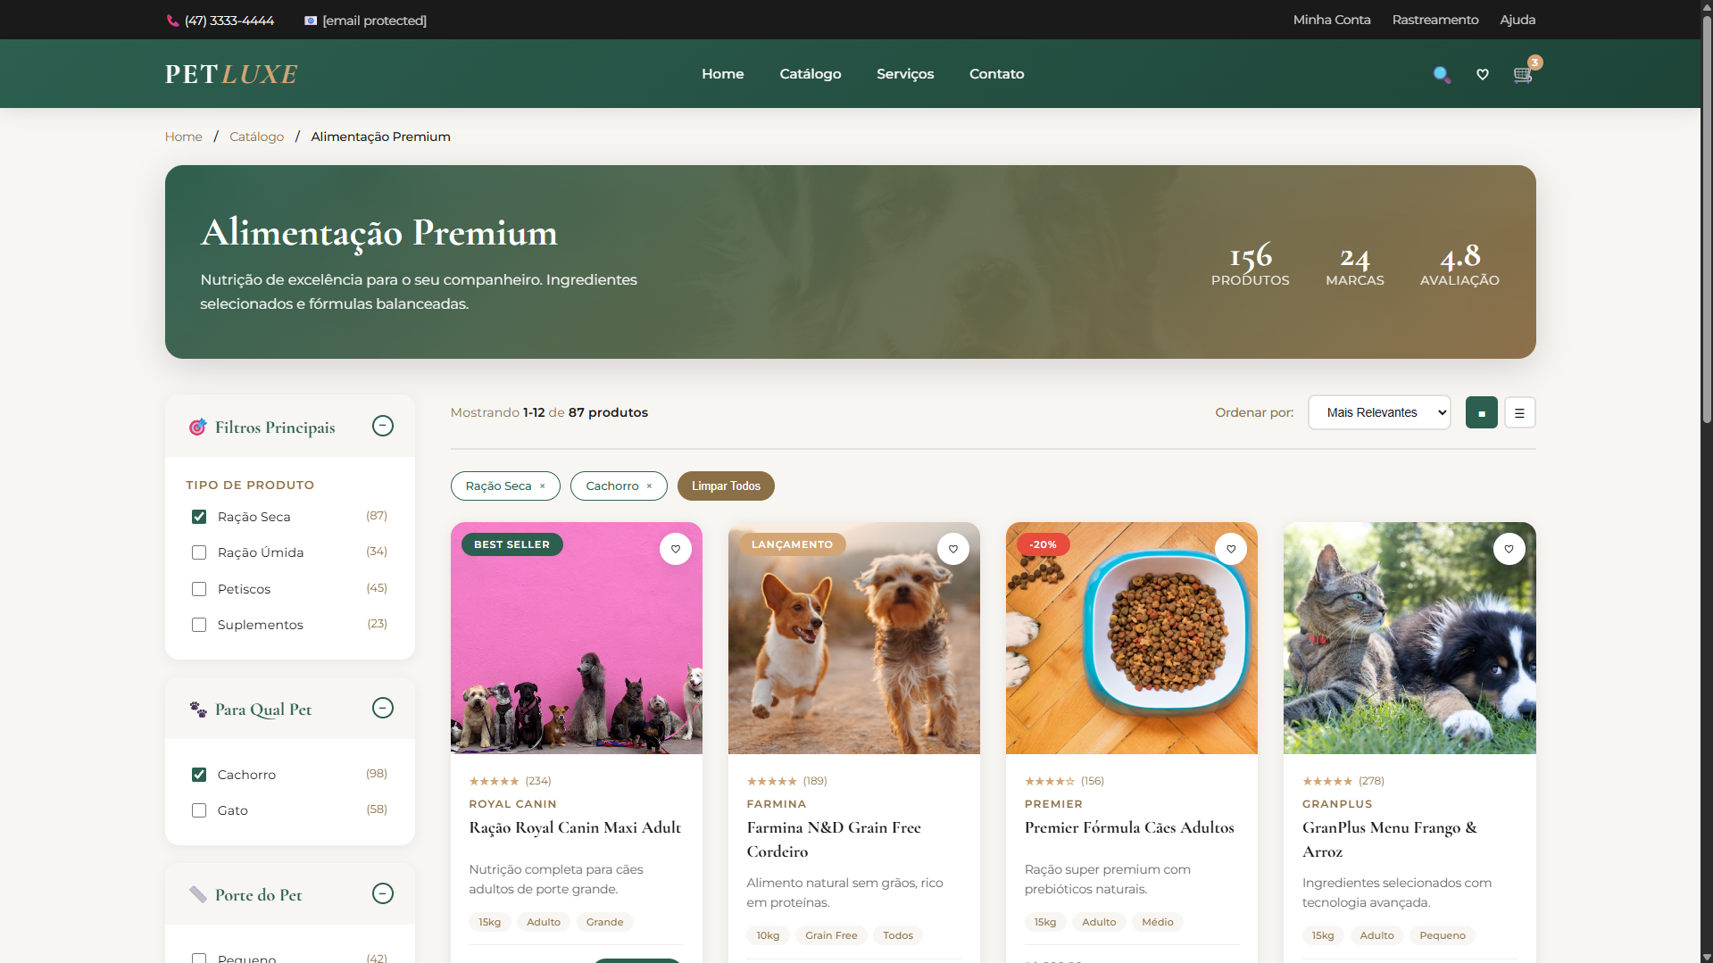
Task: Go to Catálogo in the main navigation
Action: (811, 74)
